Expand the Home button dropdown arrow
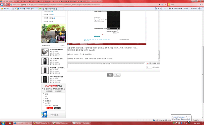The image size is (204, 125). [158, 8]
